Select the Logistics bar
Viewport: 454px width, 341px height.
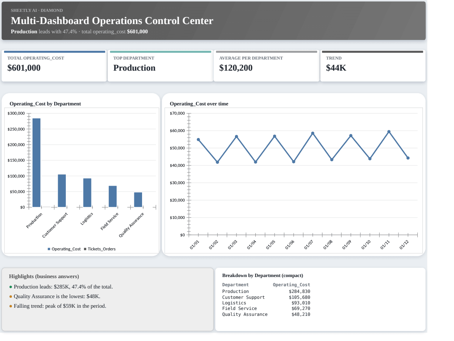pos(87,193)
